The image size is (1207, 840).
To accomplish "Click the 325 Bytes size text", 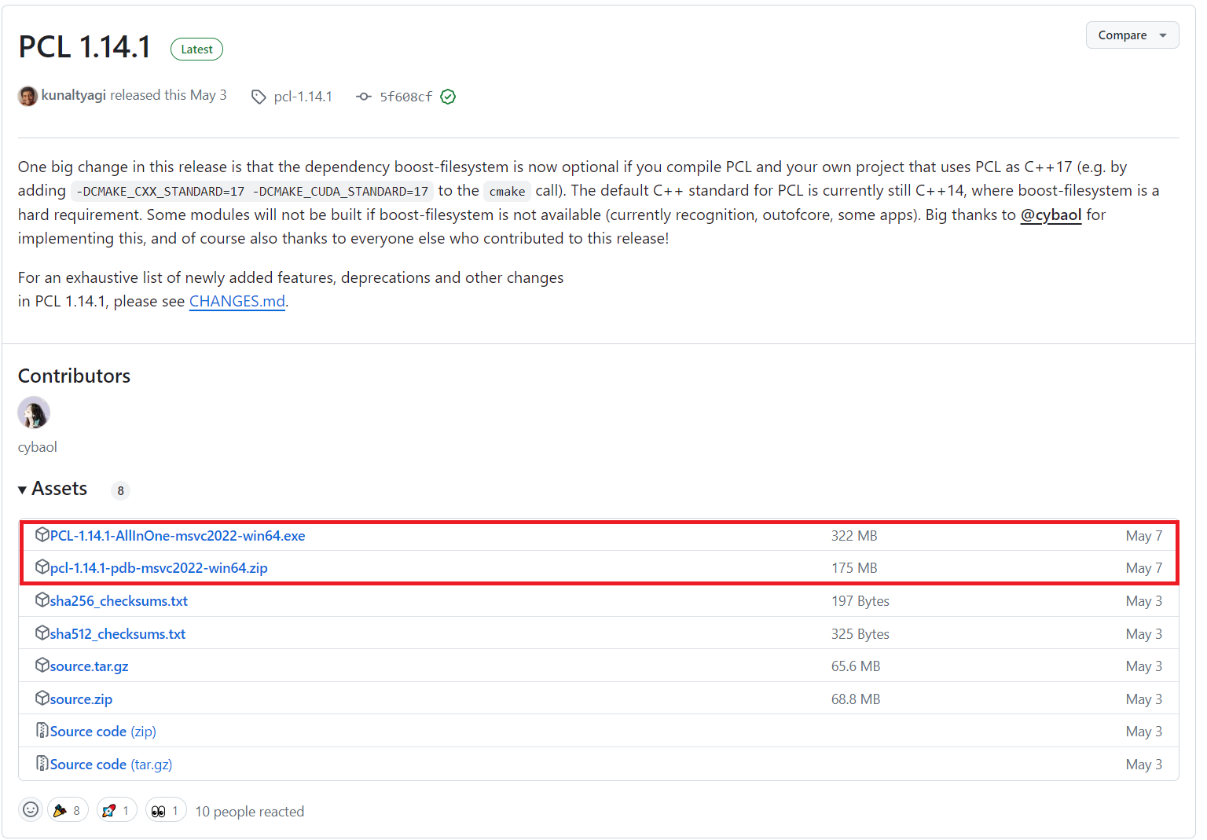I will click(860, 634).
